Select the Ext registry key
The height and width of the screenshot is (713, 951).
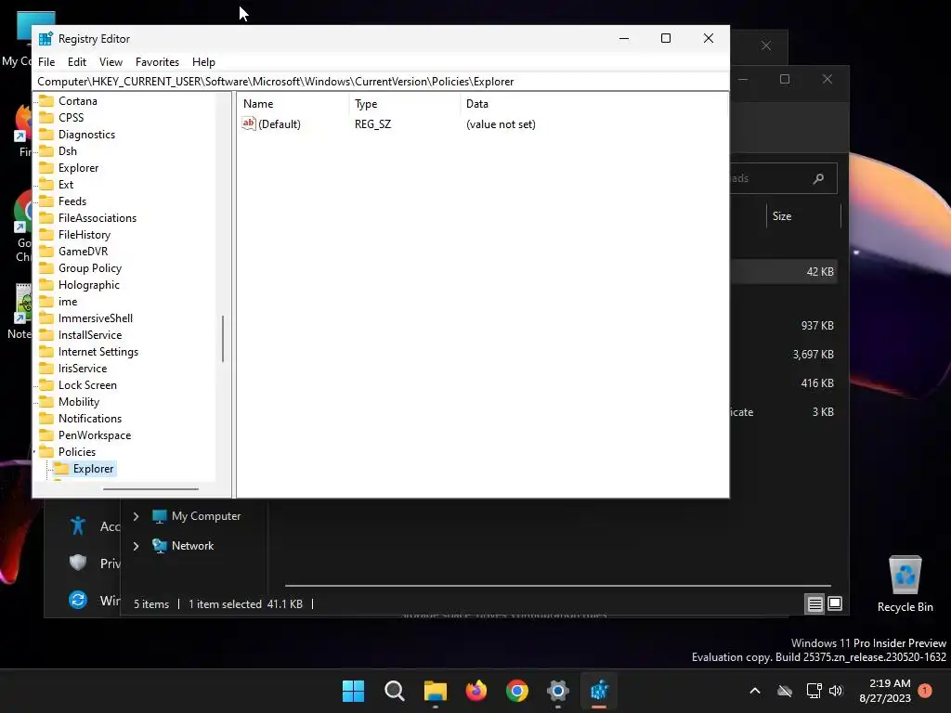point(66,185)
